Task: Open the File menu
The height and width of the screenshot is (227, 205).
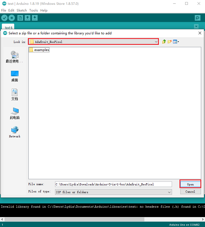Action: pos(4,10)
